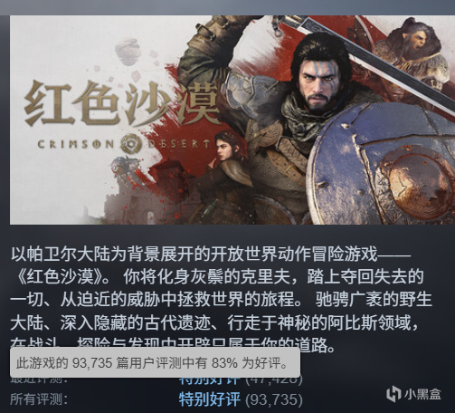
Task: Click the 小黑盒 logo icon
Action: click(393, 394)
